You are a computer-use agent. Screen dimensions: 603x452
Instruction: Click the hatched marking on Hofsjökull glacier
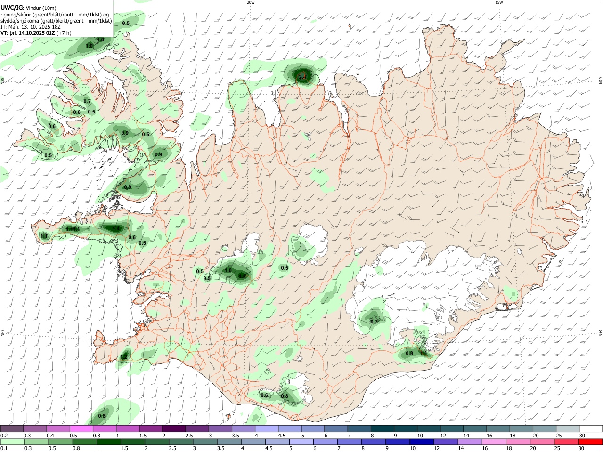point(306,246)
